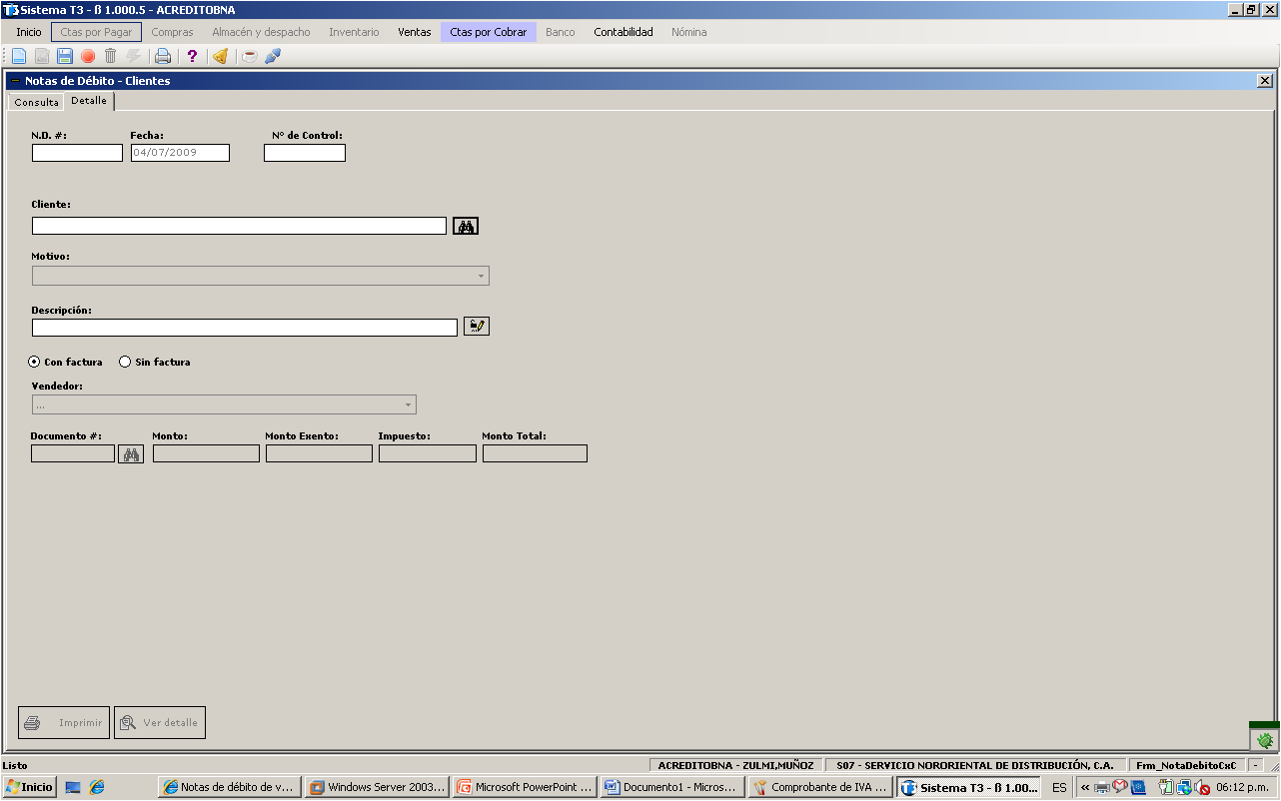Click the muted volume tray icon
1281x801 pixels.
tap(1203, 787)
